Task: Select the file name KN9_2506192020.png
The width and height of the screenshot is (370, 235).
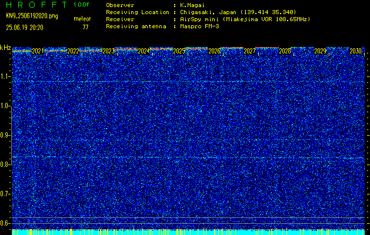Action: (32, 16)
